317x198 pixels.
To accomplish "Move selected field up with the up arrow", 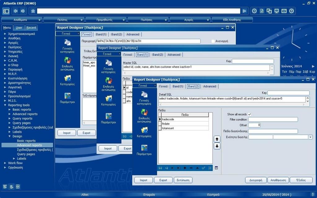I will pos(217,139).
